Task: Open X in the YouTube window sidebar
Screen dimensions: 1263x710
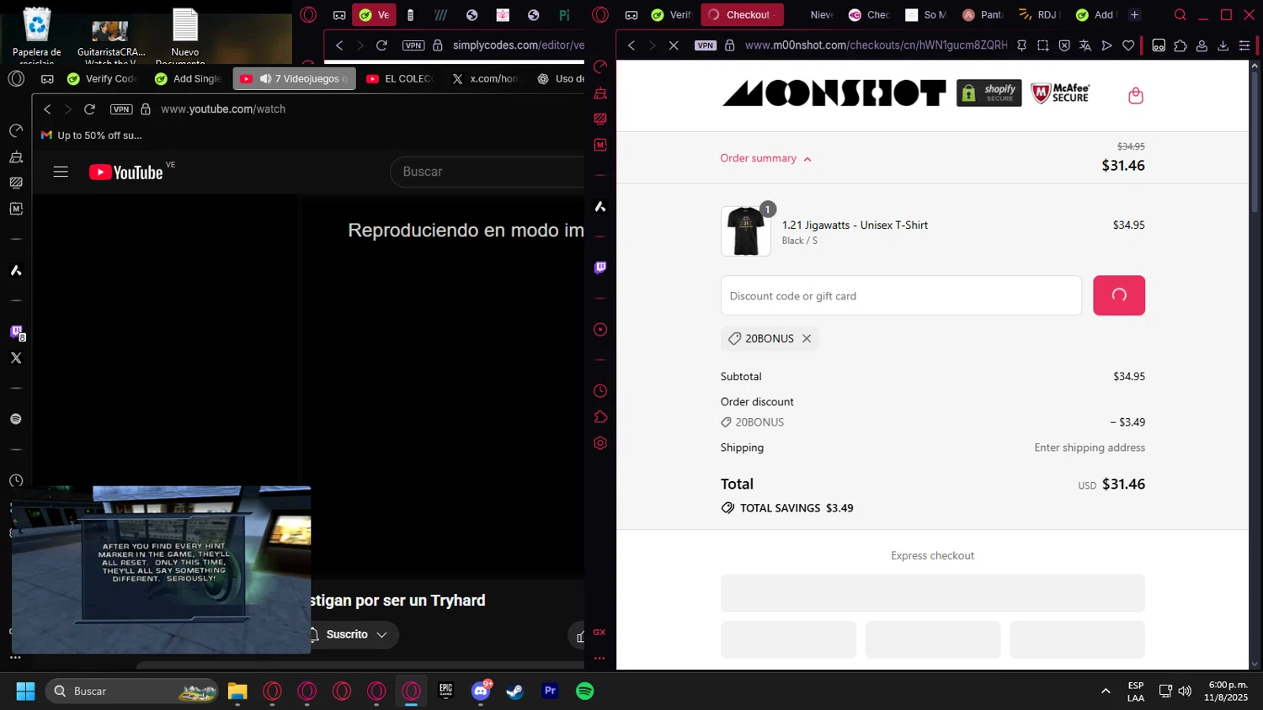Action: coord(16,358)
